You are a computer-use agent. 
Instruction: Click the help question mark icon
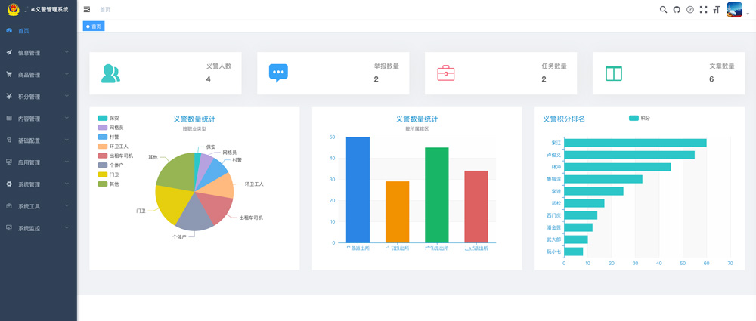click(x=690, y=10)
